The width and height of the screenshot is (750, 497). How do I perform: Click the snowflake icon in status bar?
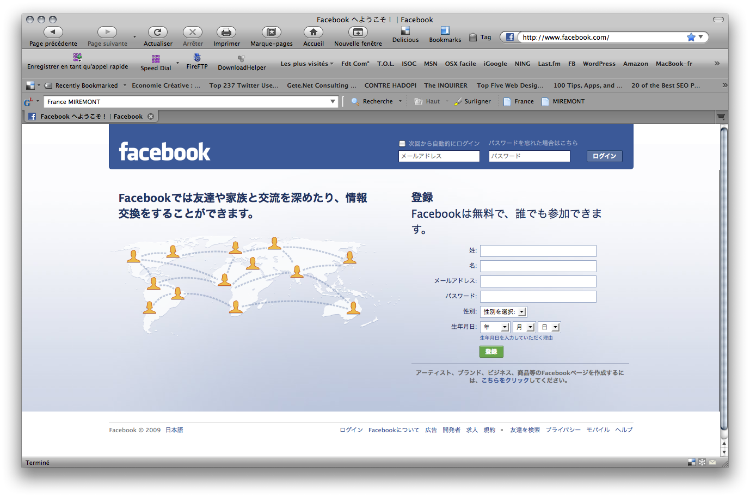pos(702,462)
